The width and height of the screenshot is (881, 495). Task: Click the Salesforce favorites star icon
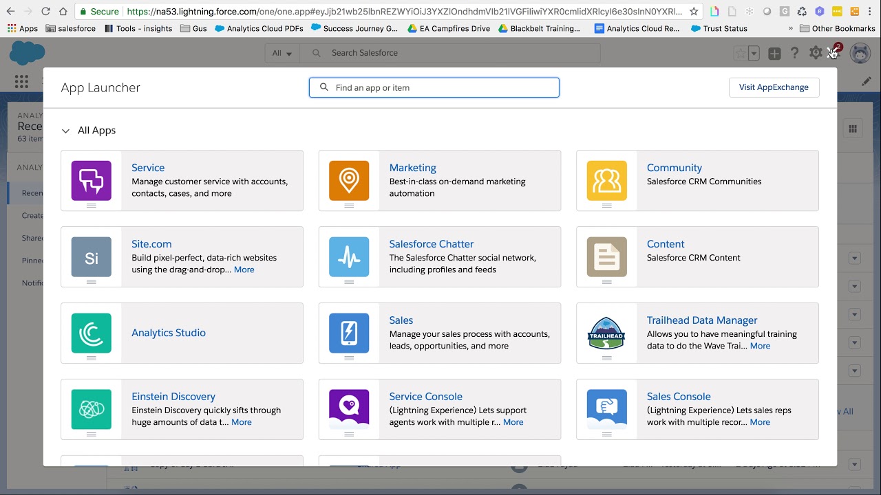740,53
